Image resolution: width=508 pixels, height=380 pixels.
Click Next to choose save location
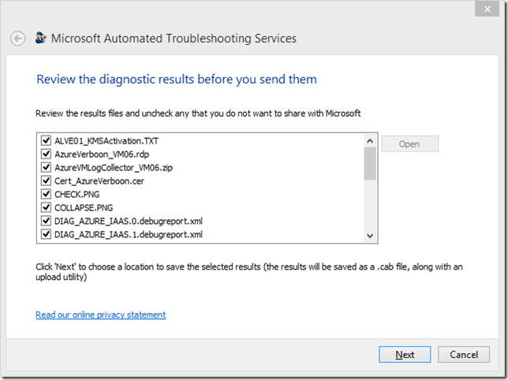(405, 355)
